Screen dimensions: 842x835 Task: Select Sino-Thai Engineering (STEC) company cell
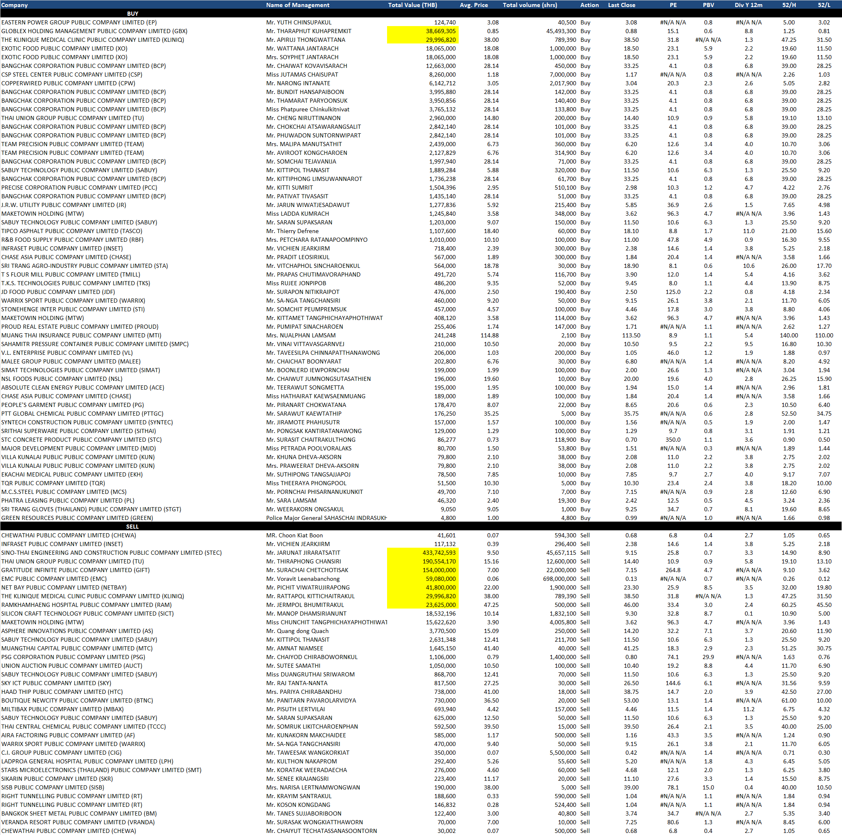pyautogui.click(x=111, y=553)
